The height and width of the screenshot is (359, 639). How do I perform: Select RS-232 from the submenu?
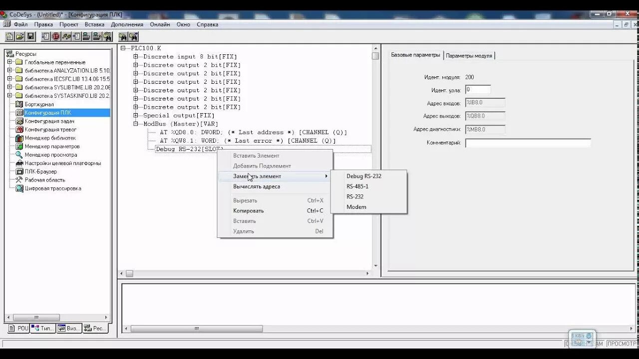(369, 196)
